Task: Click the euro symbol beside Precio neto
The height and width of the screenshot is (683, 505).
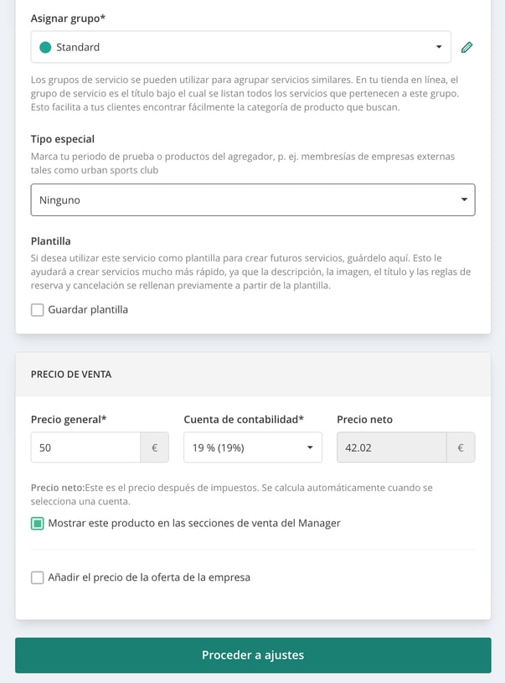Action: tap(461, 448)
